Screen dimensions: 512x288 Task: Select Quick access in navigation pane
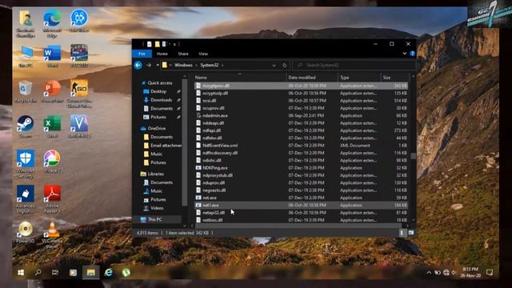pos(159,83)
